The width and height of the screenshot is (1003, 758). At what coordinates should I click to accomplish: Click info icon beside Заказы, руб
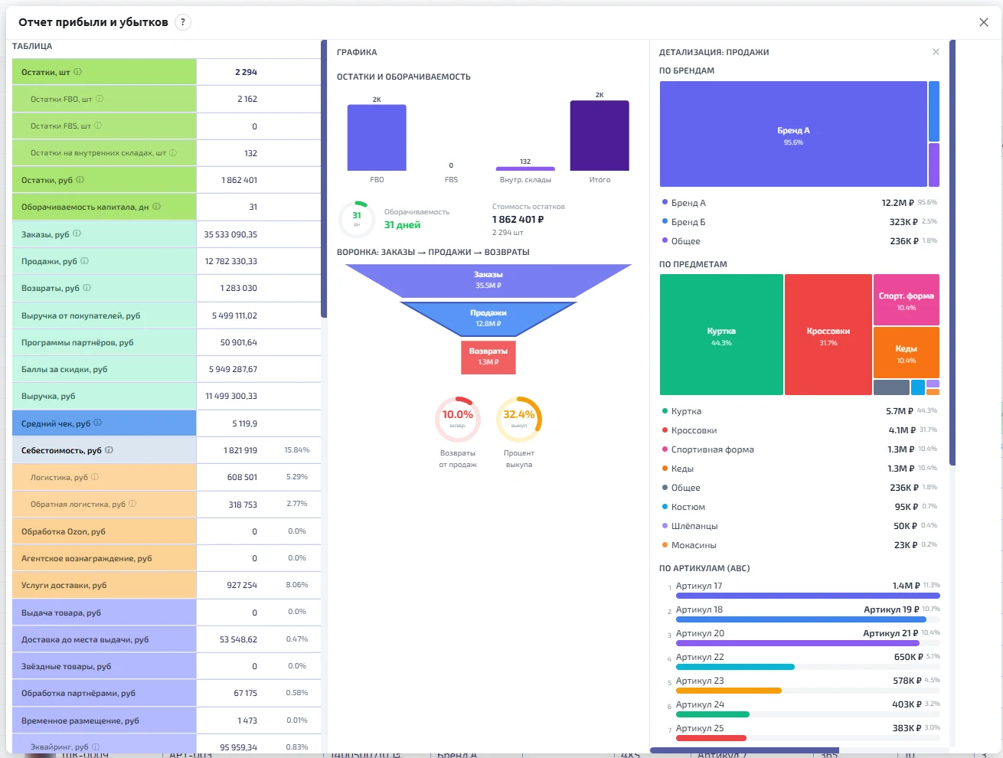point(77,234)
